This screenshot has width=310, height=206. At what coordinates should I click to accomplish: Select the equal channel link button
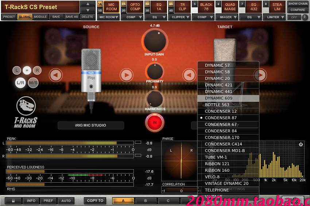pos(27,70)
